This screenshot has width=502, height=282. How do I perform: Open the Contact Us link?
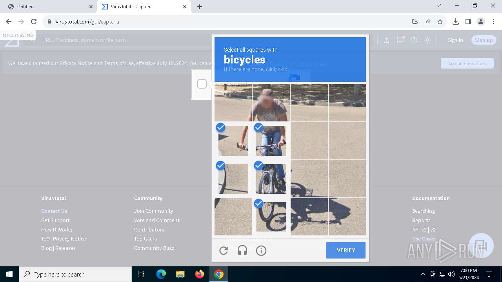pyautogui.click(x=54, y=211)
